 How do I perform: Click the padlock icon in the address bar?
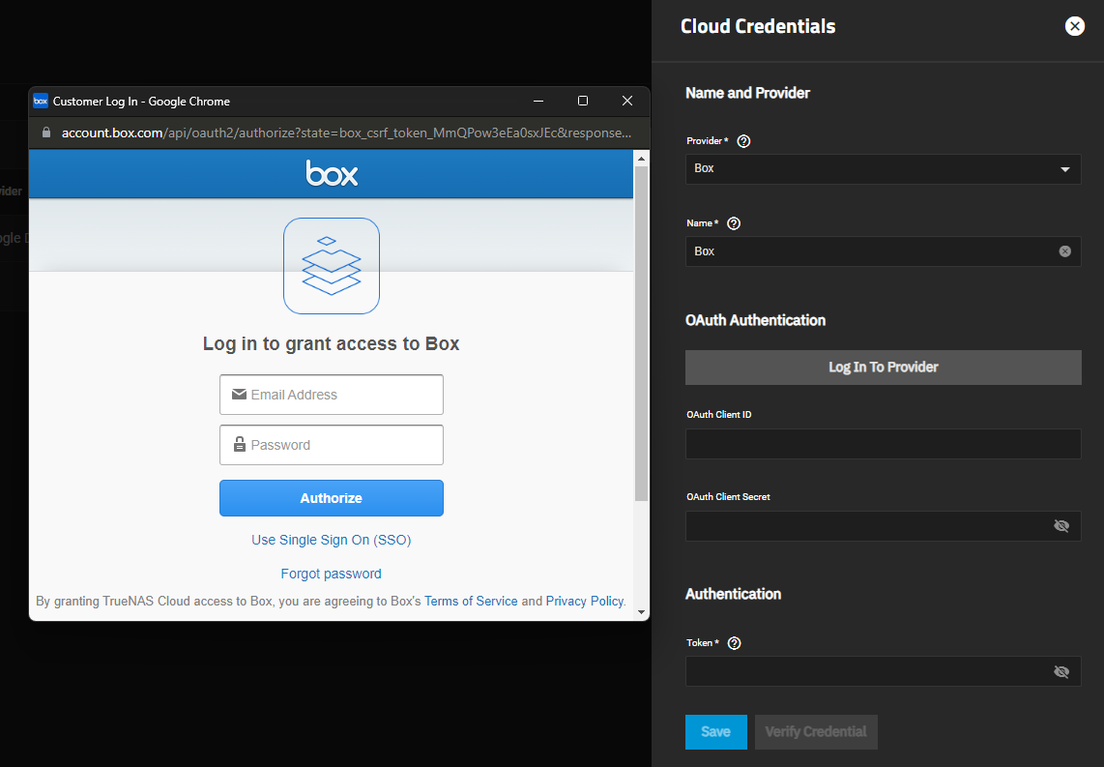[x=44, y=133]
